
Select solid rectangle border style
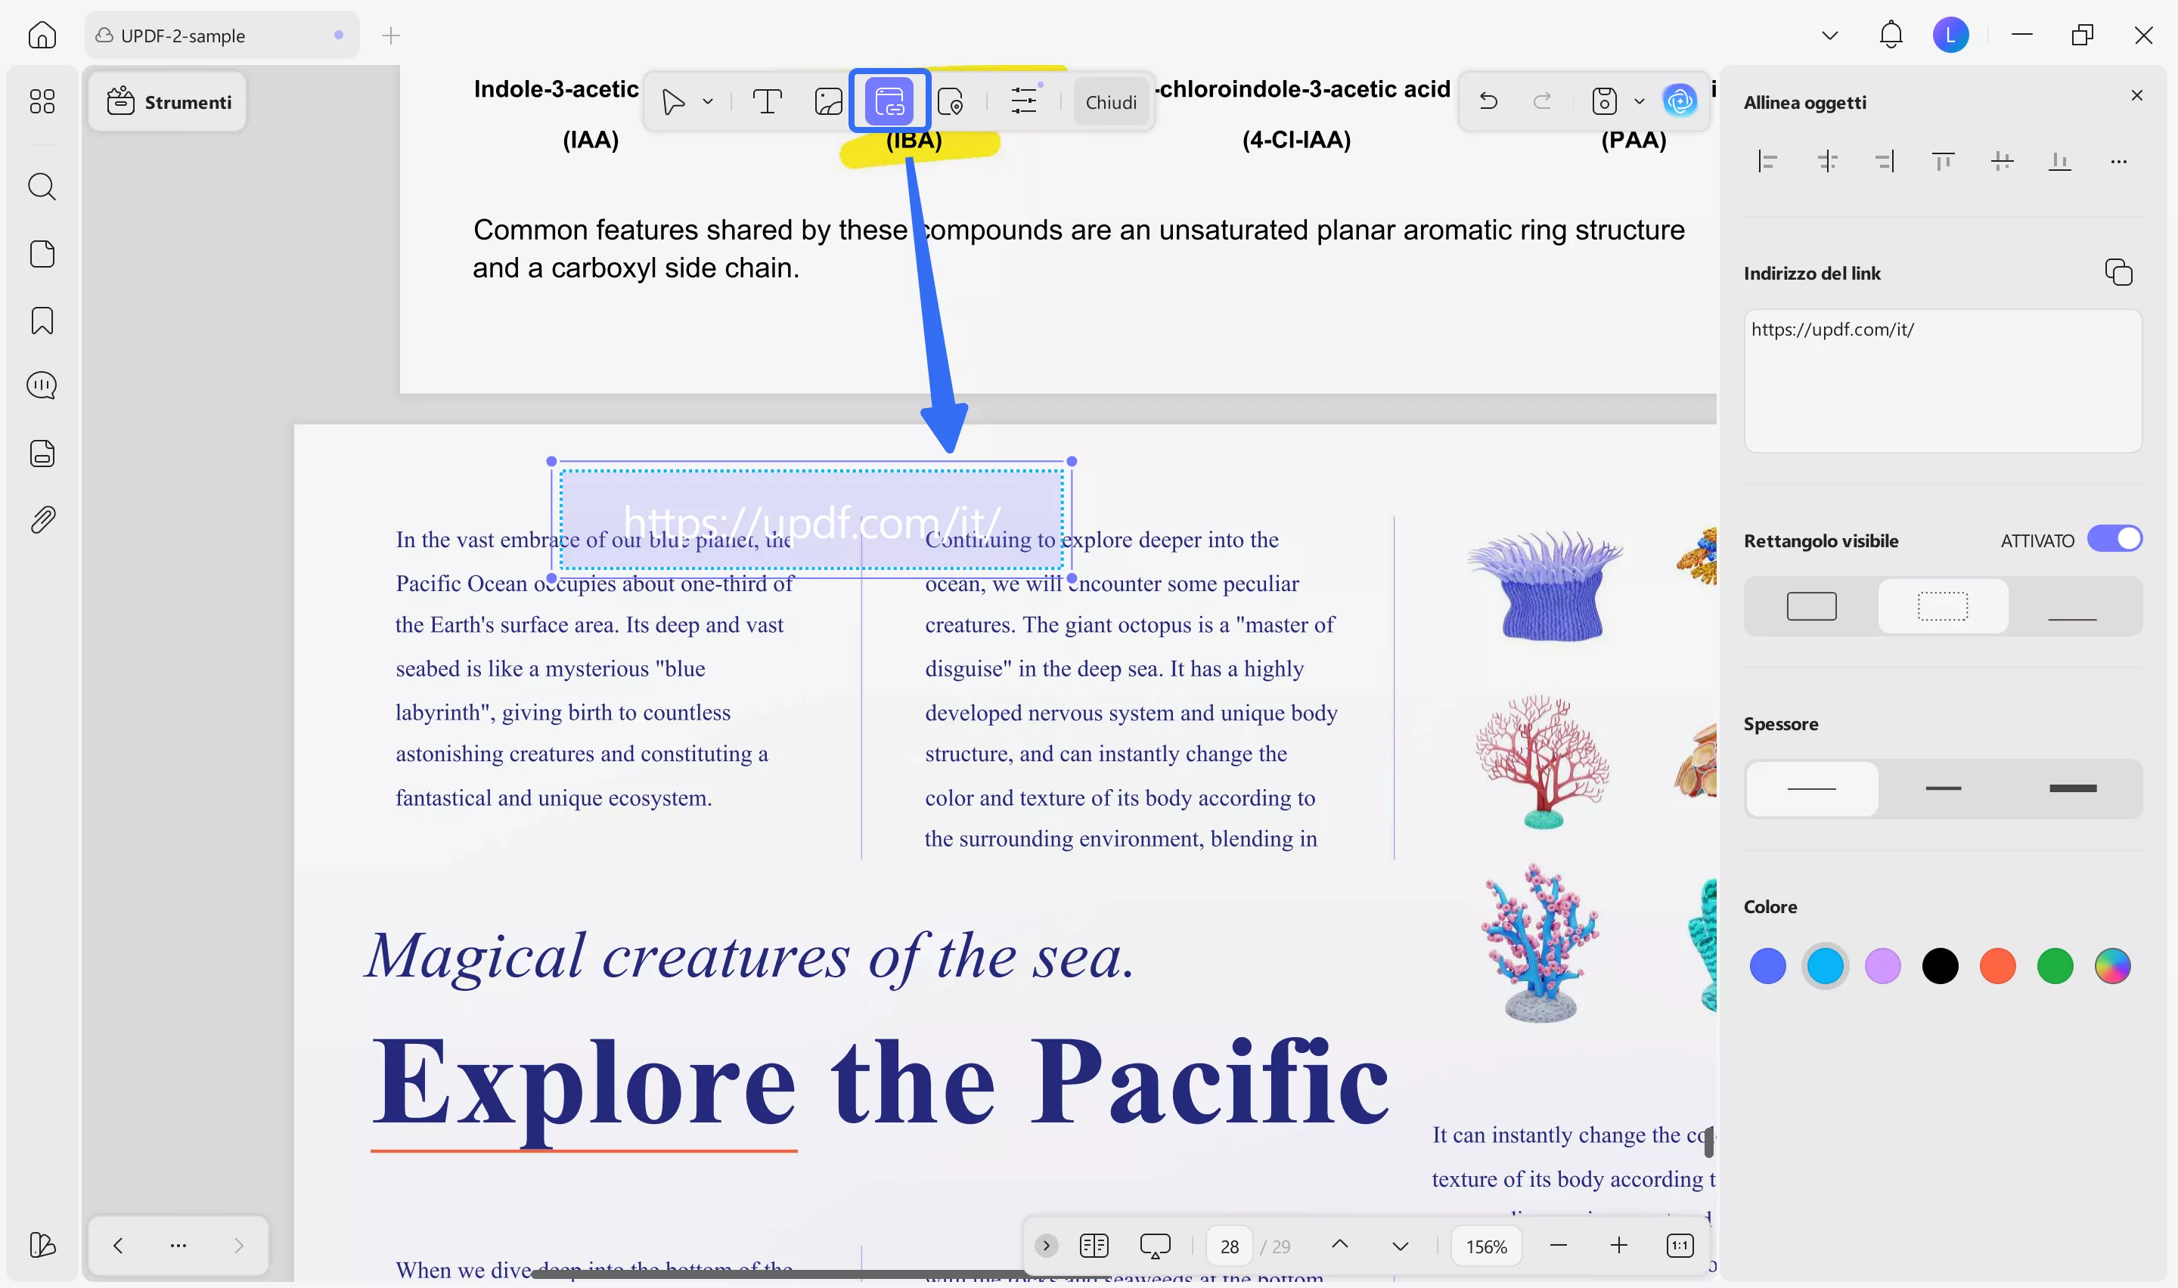(x=1812, y=605)
